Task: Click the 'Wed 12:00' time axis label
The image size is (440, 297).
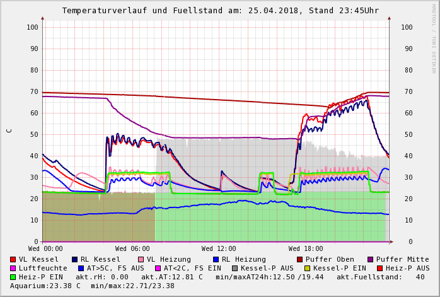Action: tap(219, 249)
